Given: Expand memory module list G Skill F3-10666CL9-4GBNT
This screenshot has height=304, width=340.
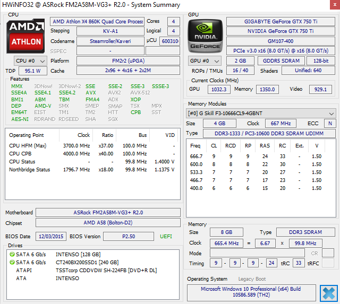Looking at the screenshot, I should (261, 113).
